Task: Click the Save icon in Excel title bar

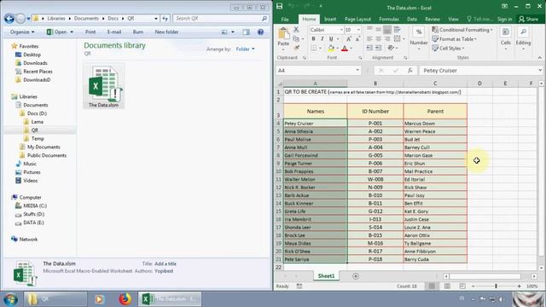Action: point(279,6)
